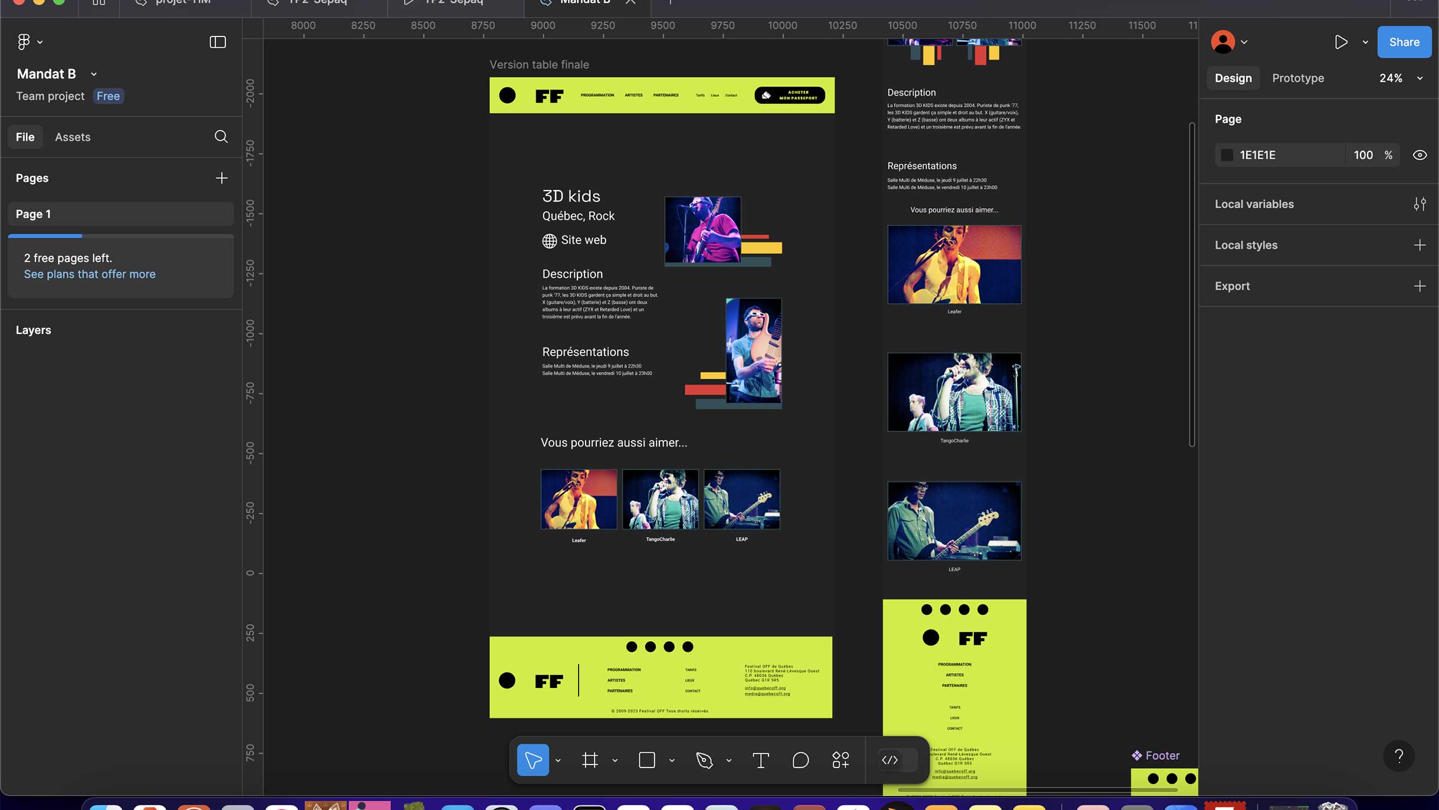Select the Rectangle shape tool
Viewport: 1439px width, 810px height.
(647, 760)
